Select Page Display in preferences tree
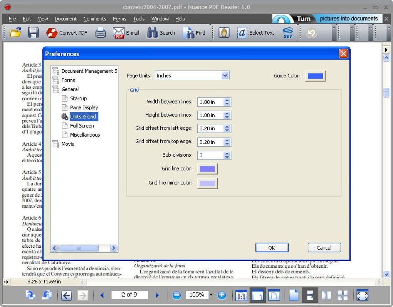Image resolution: width=393 pixels, height=307 pixels. tap(84, 107)
